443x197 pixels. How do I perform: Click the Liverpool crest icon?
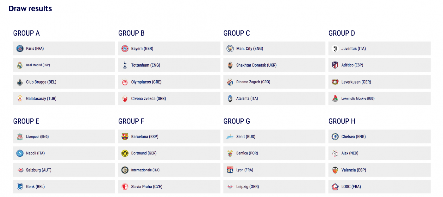pyautogui.click(x=20, y=137)
